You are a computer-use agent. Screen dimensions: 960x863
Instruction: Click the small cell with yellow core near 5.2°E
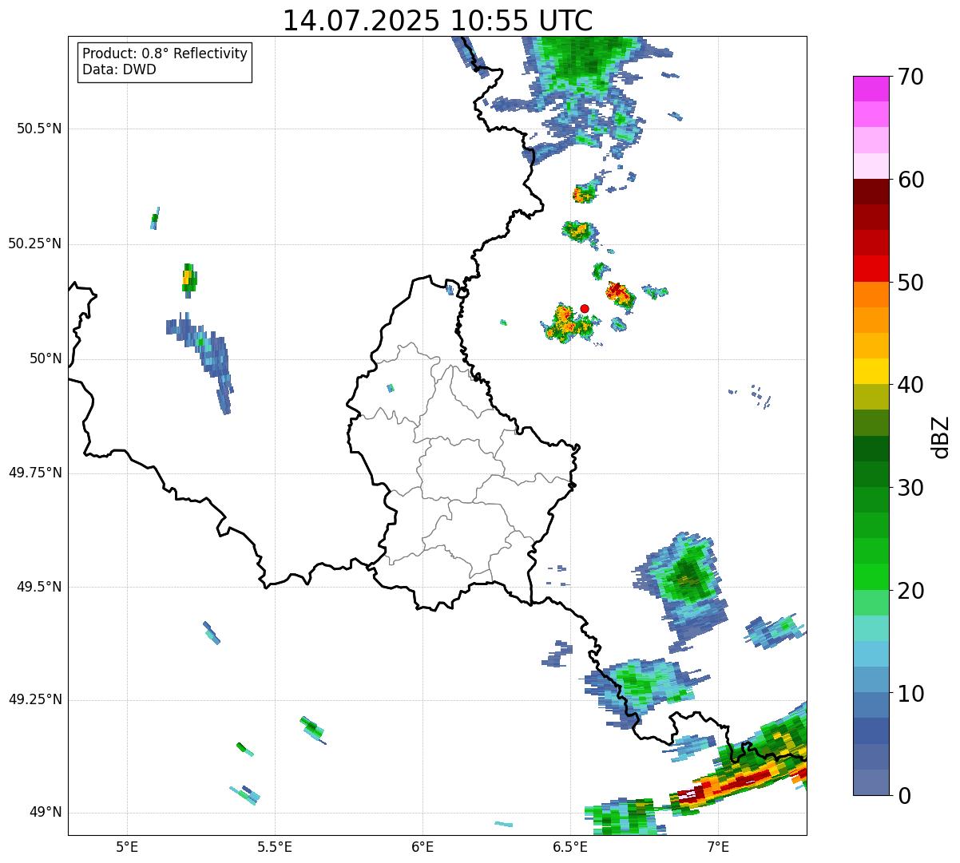point(188,279)
